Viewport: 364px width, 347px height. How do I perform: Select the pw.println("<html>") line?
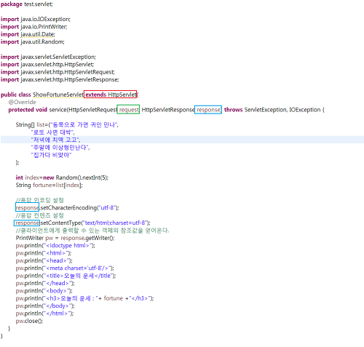point(44,253)
